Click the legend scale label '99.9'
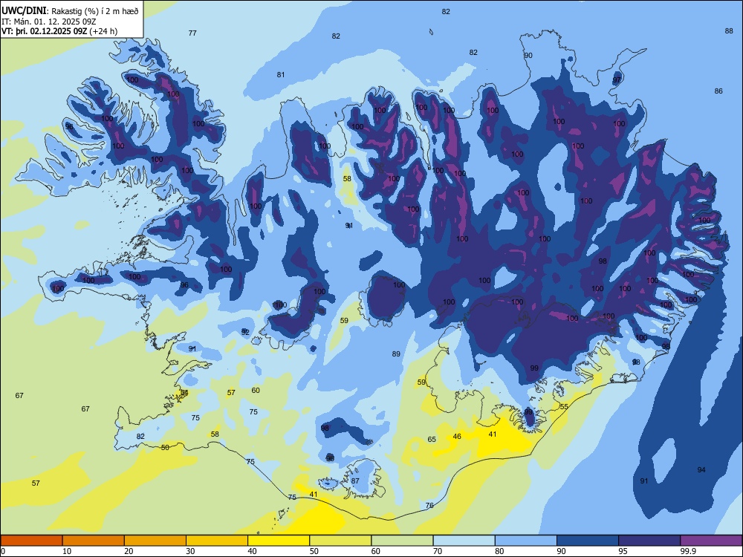Image resolution: width=743 pixels, height=557 pixels. [x=687, y=551]
